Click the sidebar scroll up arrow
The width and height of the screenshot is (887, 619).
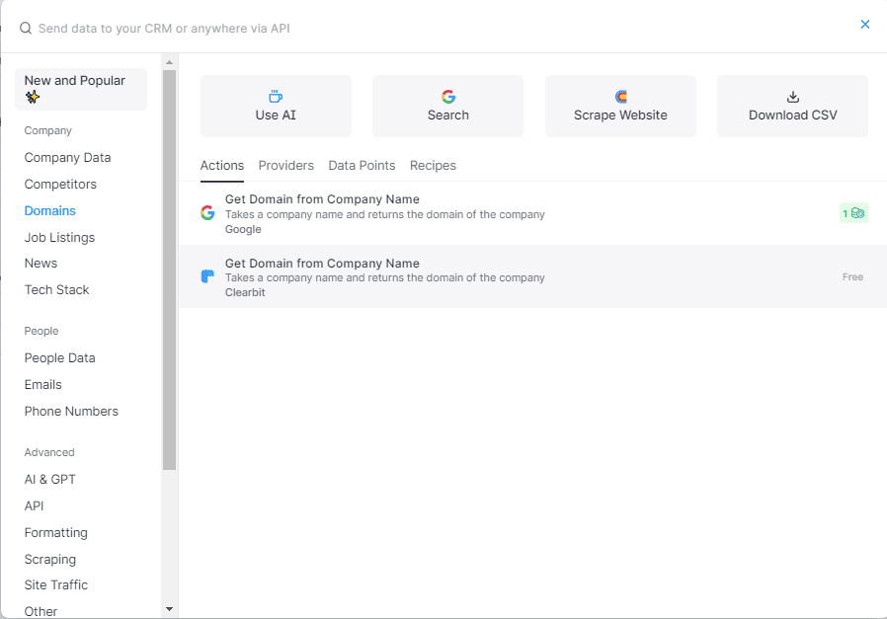point(169,62)
